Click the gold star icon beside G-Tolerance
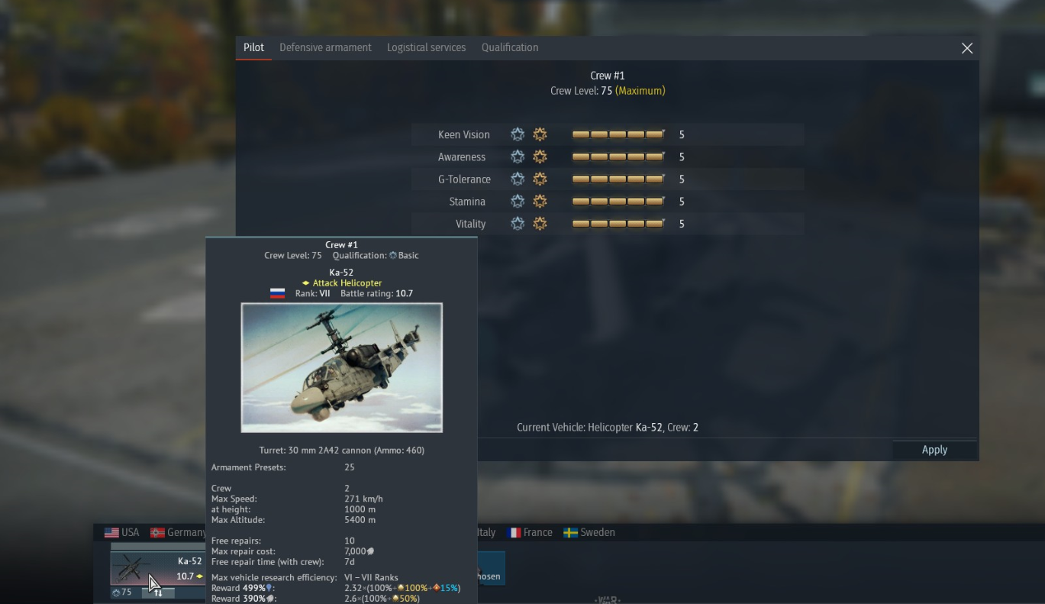 click(540, 179)
